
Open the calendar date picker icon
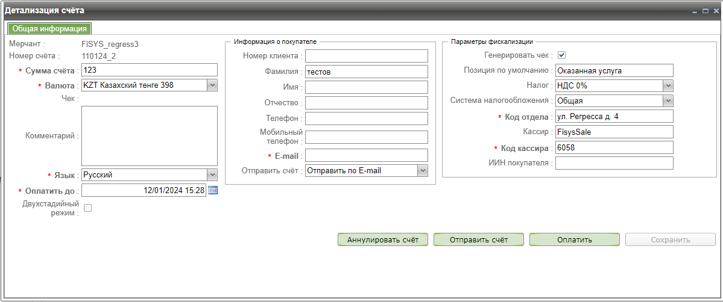(212, 190)
